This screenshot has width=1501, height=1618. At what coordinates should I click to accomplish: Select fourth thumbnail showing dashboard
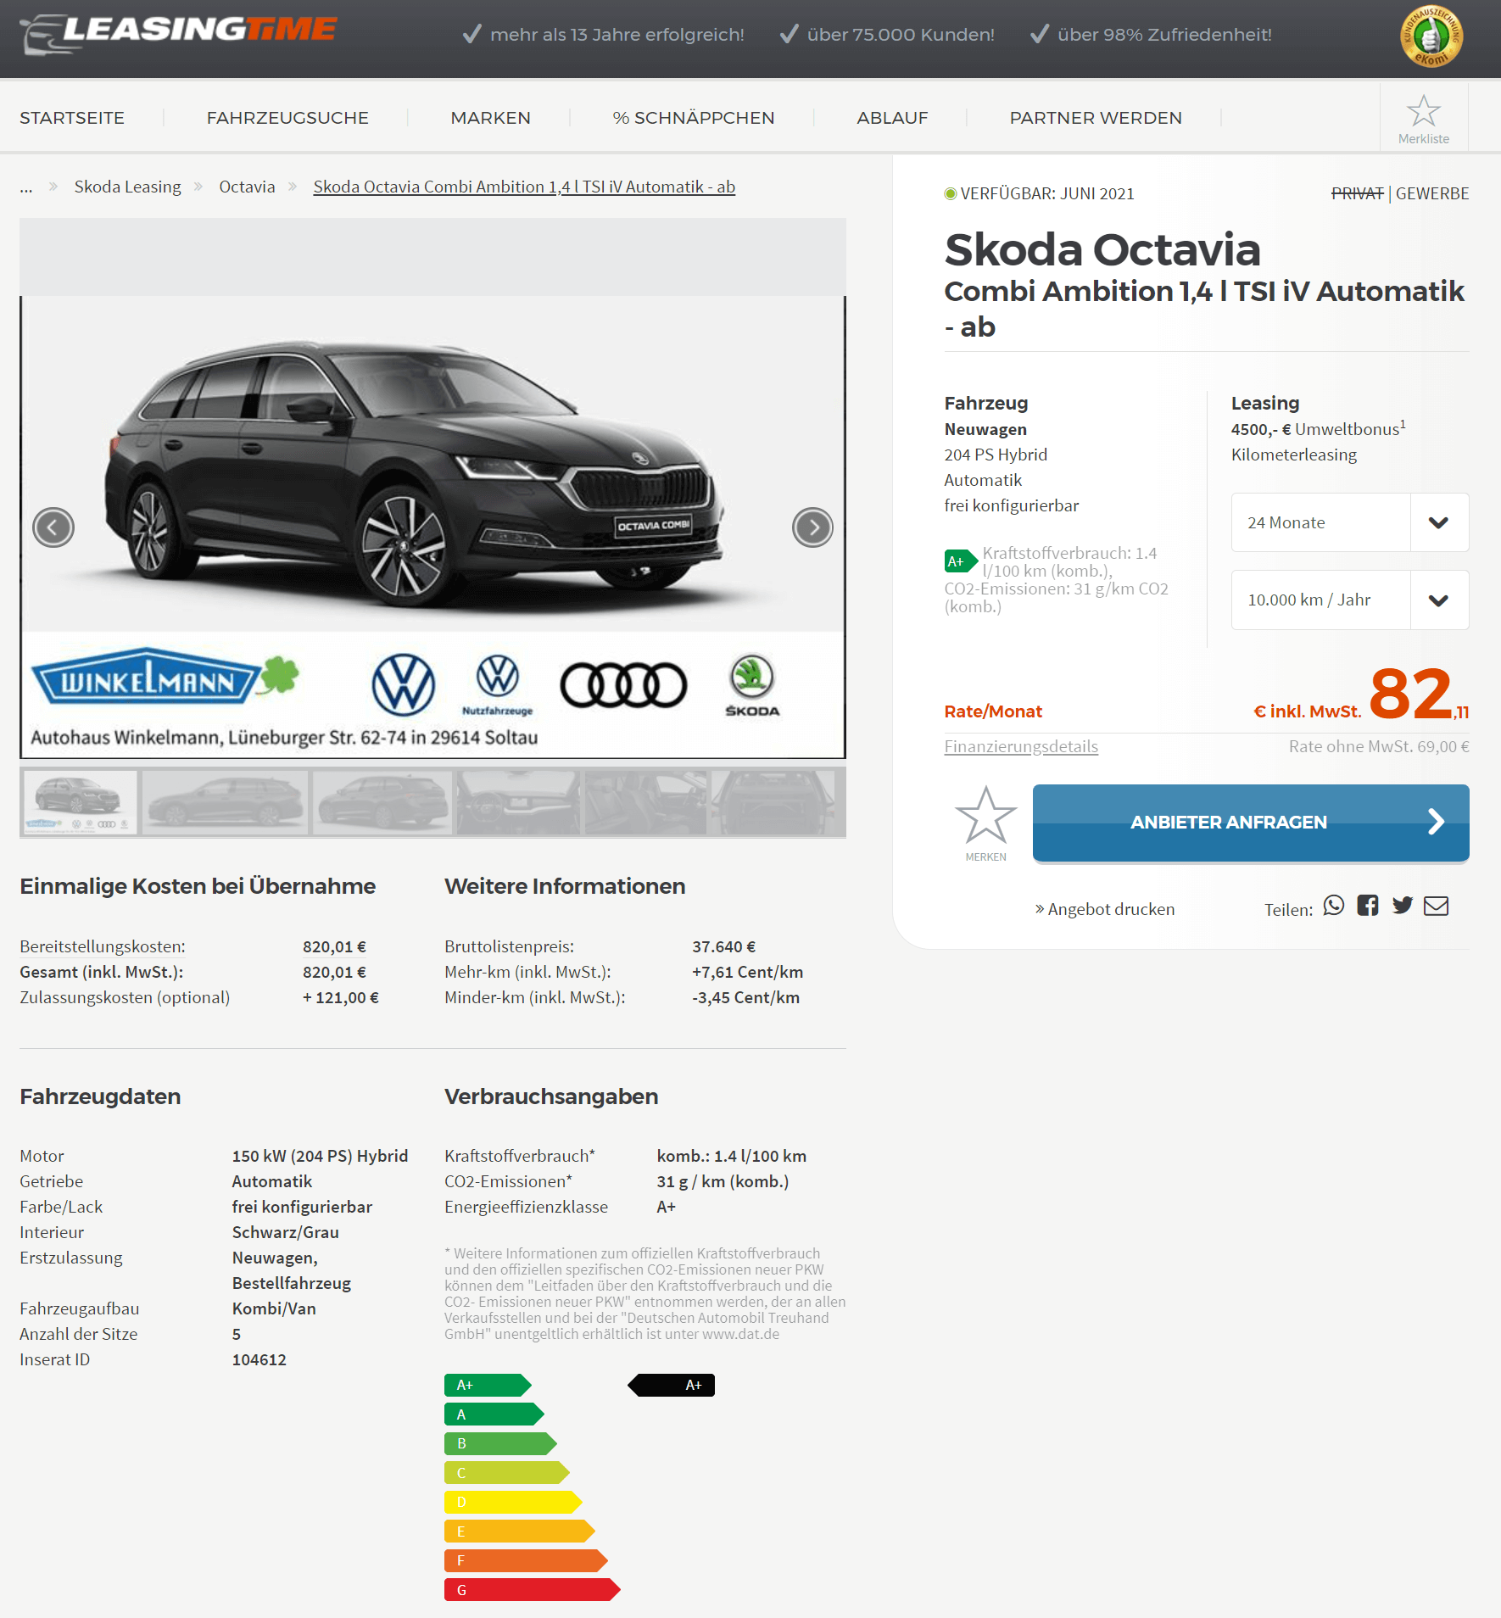(518, 802)
